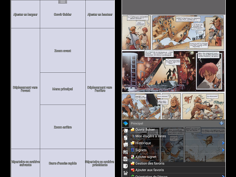The image size is (236, 177).
Task: Tap the displayed comic page above the menu
Action: tap(173, 67)
